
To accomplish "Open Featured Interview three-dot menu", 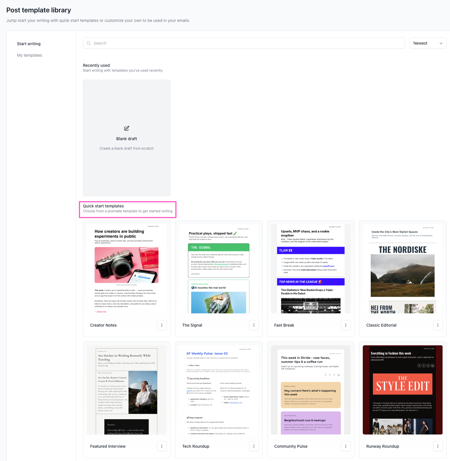I will pyautogui.click(x=162, y=446).
